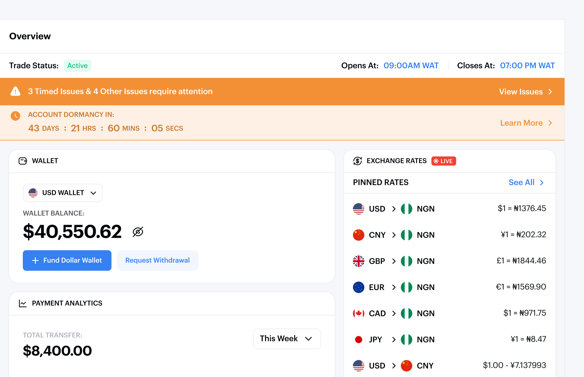Click the 43 DAYS countdown value

tap(44, 128)
